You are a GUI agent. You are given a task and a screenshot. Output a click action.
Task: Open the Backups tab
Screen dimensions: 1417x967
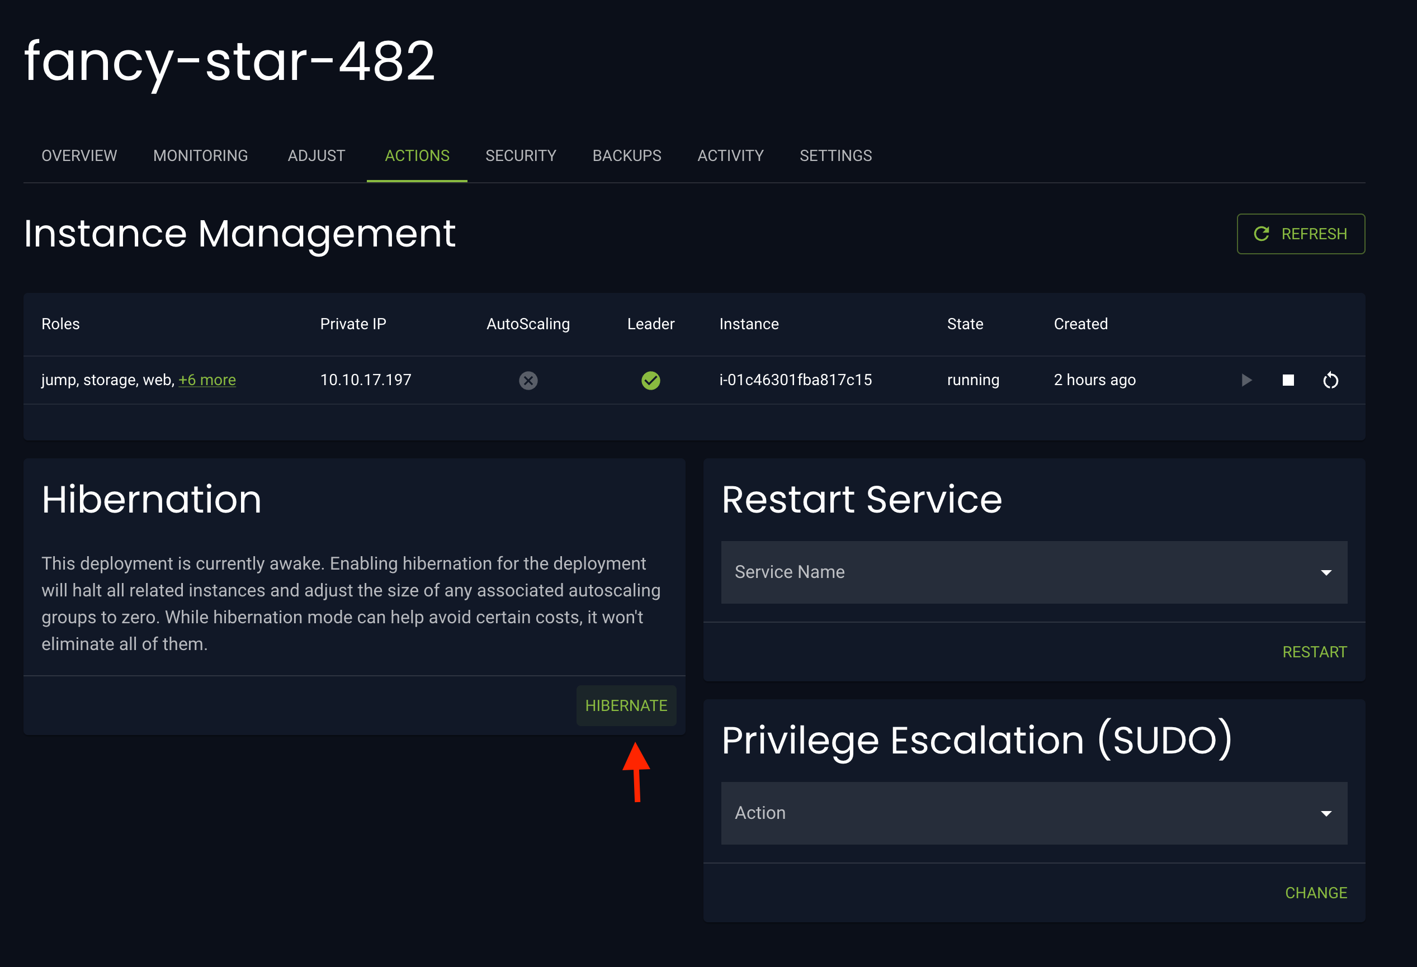[x=627, y=156]
